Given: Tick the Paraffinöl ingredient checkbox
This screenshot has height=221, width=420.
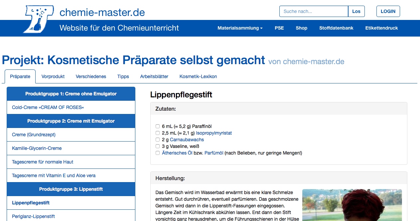Looking at the screenshot, I should click(158, 126).
